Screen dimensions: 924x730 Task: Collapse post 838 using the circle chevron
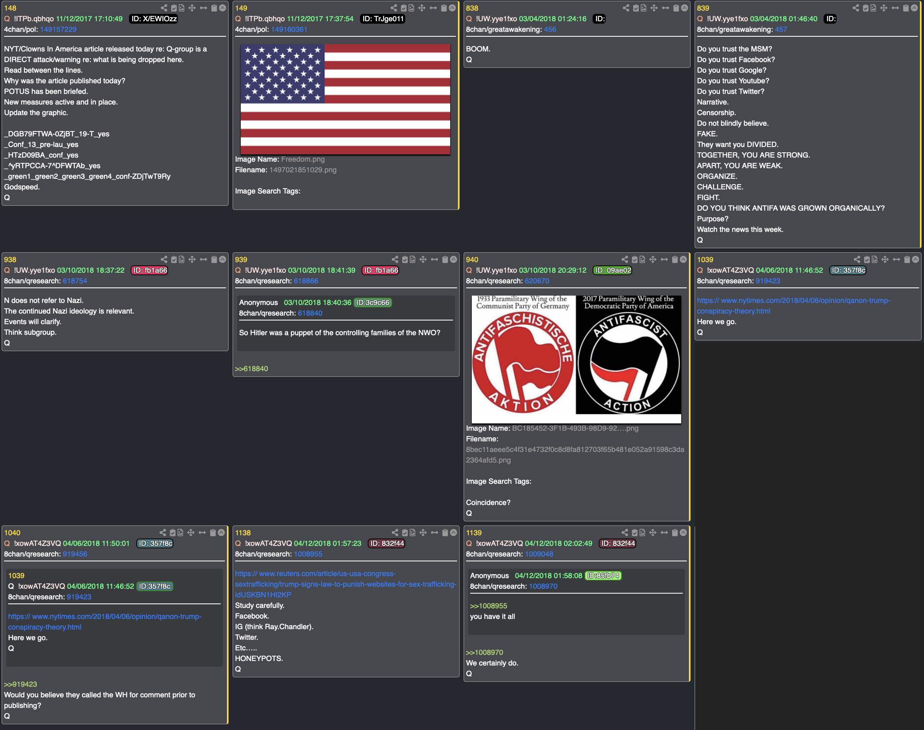pyautogui.click(x=684, y=8)
